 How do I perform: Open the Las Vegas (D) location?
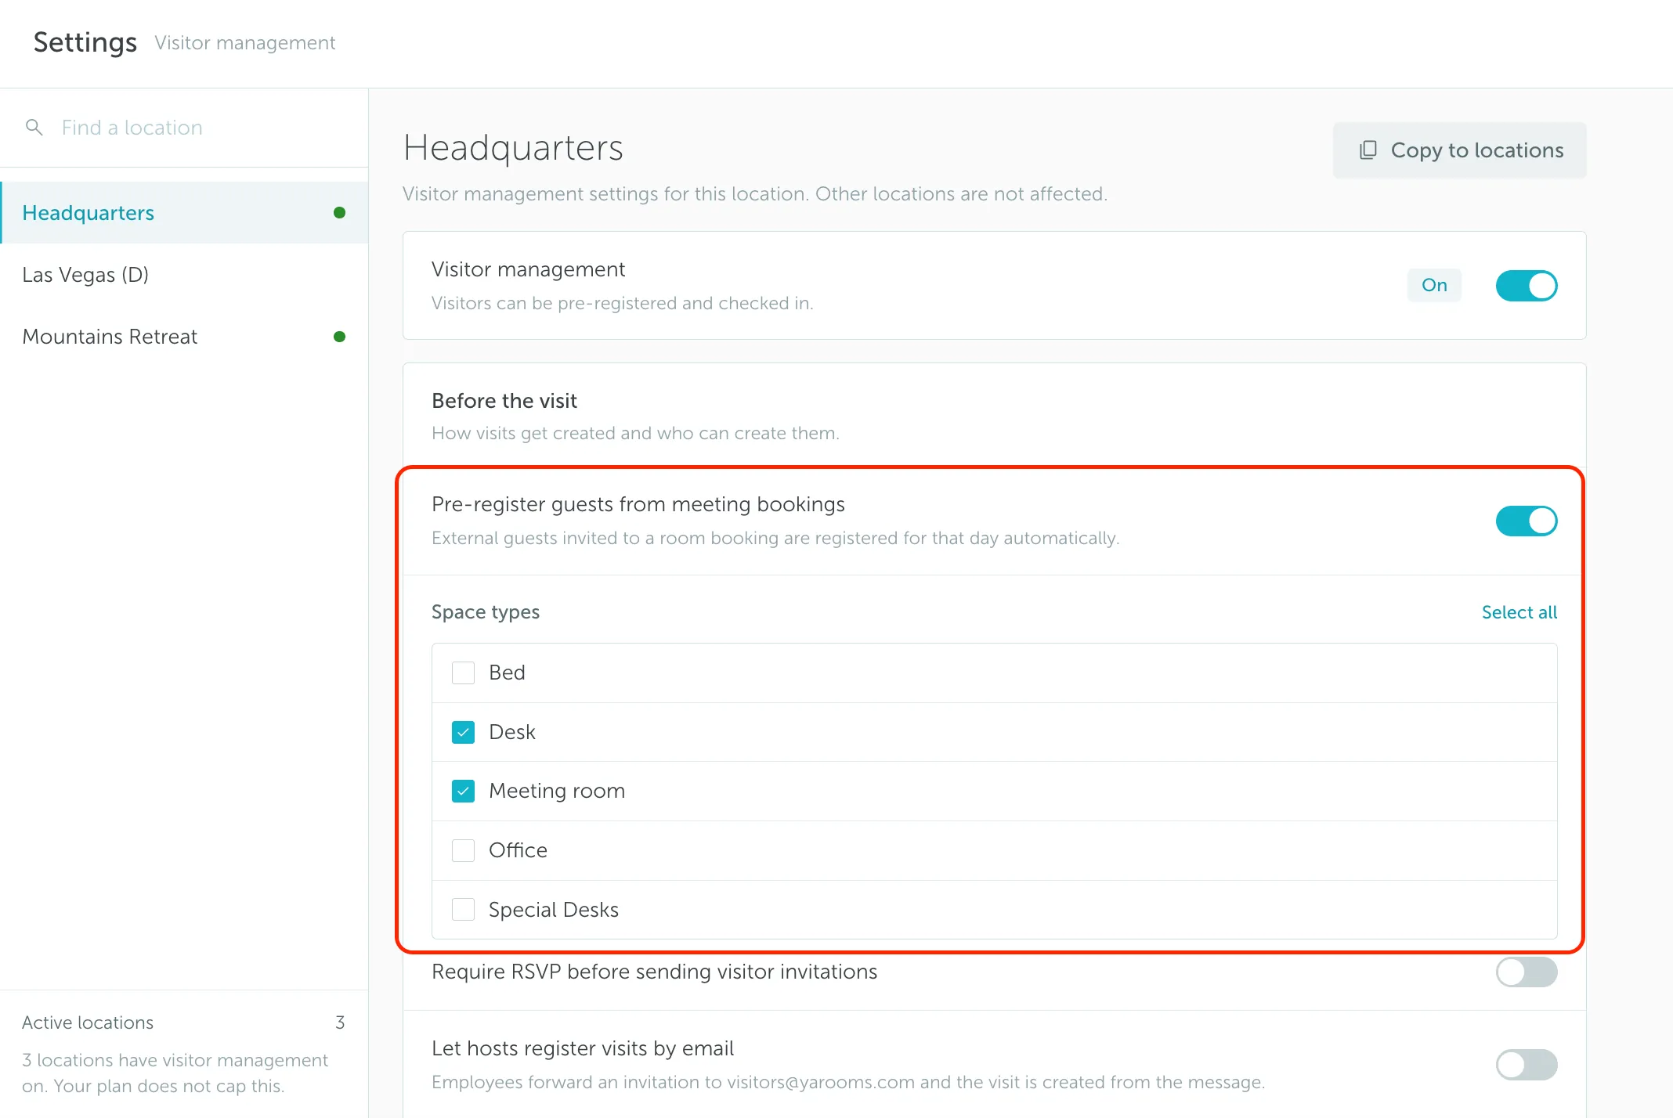tap(184, 275)
